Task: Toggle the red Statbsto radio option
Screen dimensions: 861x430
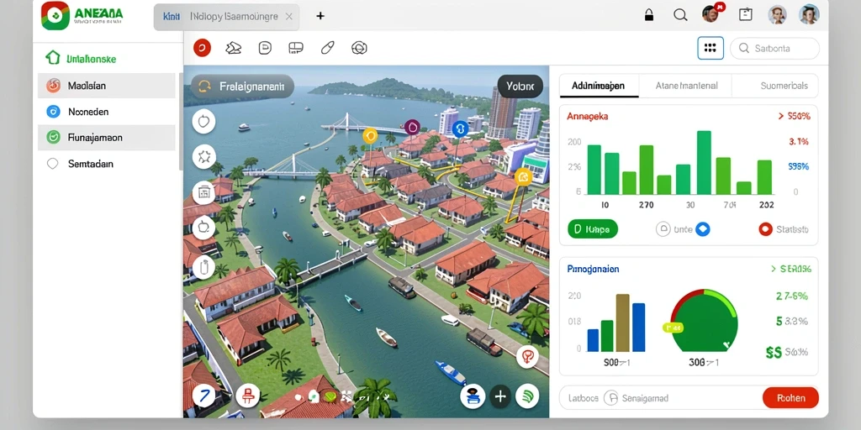Action: pos(765,229)
